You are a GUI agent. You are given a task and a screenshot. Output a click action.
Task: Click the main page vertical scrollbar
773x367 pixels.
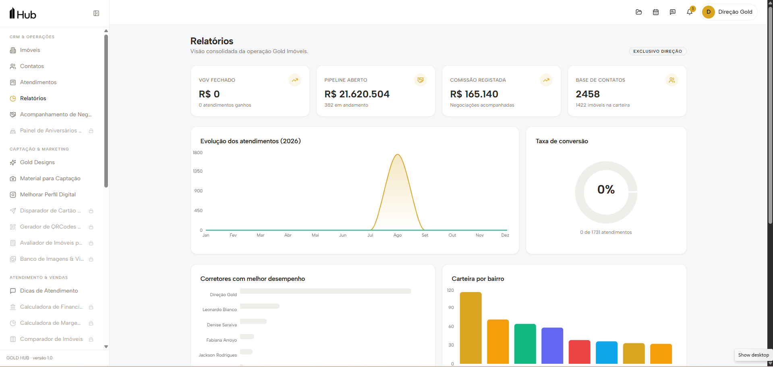pos(770,115)
